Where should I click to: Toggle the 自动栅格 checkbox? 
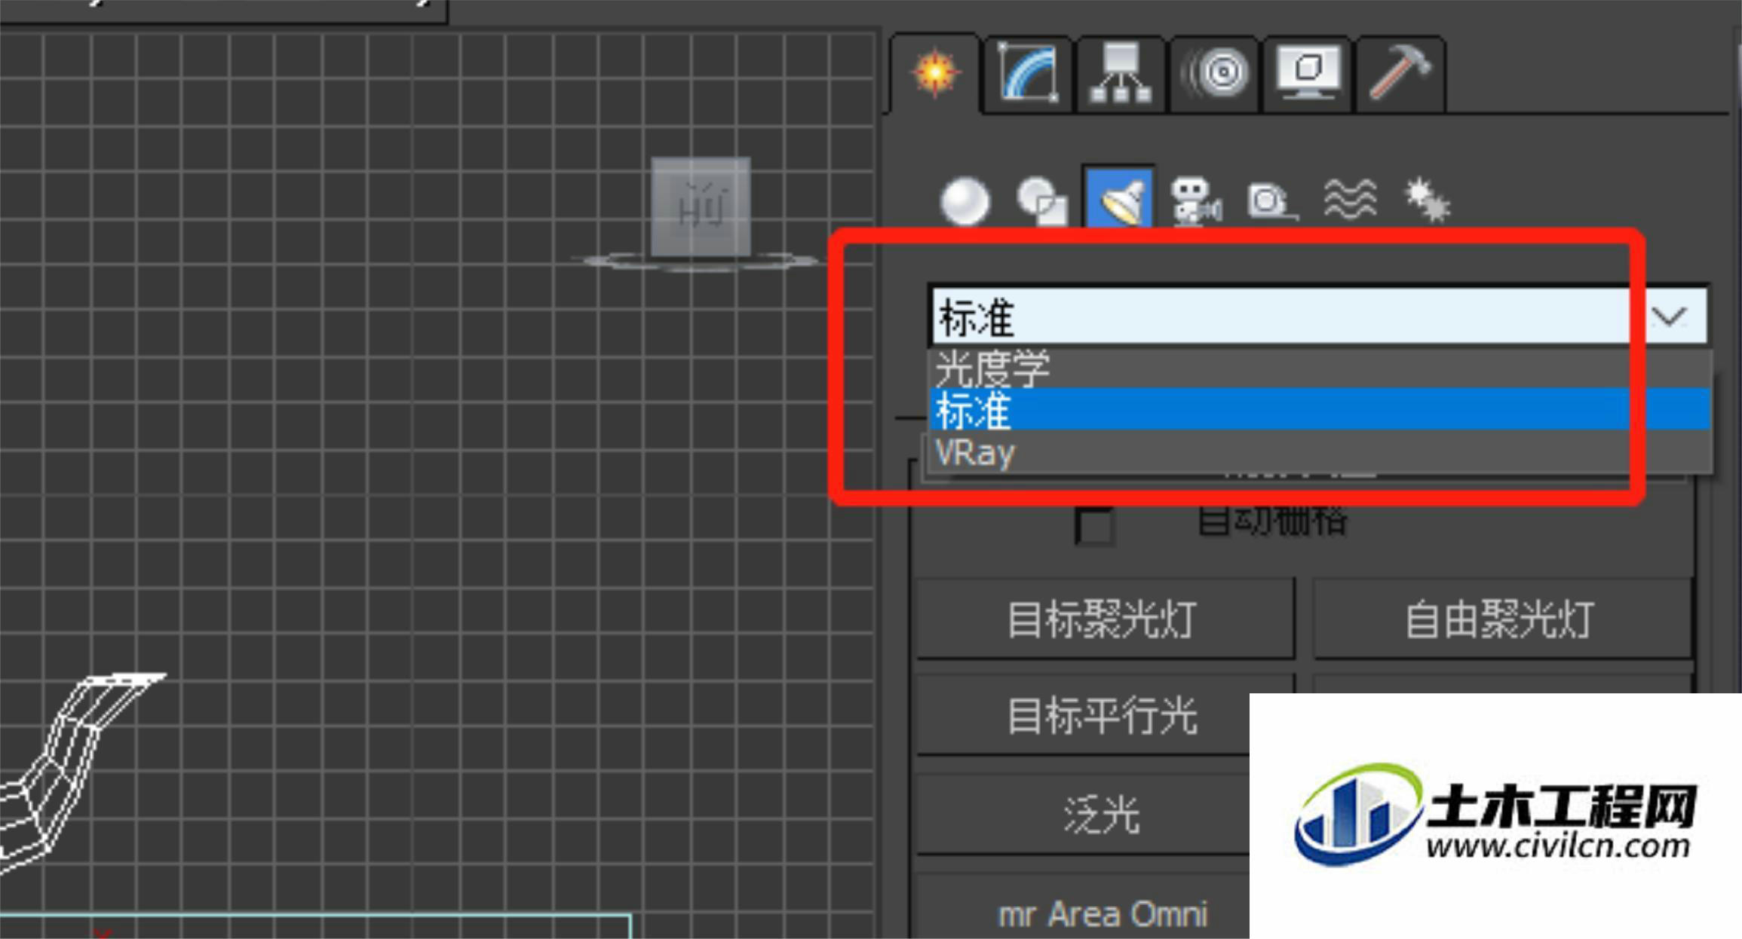pyautogui.click(x=1094, y=525)
